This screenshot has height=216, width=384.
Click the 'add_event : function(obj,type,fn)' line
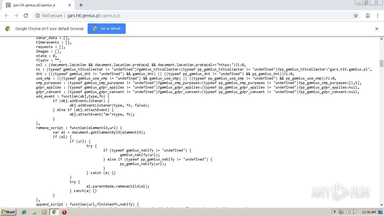[73, 96]
